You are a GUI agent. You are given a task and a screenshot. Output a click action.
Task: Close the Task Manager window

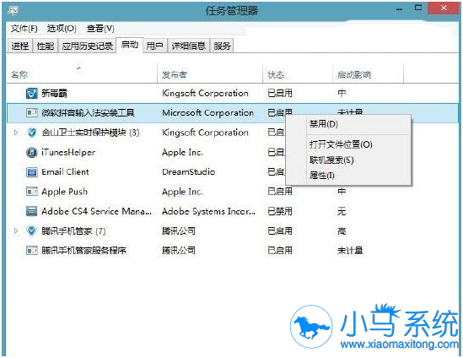point(444,8)
